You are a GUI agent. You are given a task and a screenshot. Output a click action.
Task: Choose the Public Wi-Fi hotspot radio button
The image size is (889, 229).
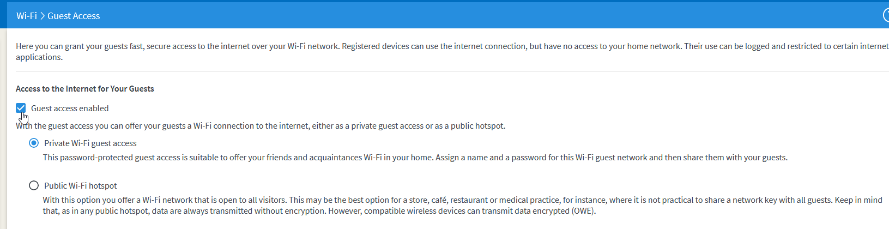pyautogui.click(x=34, y=185)
